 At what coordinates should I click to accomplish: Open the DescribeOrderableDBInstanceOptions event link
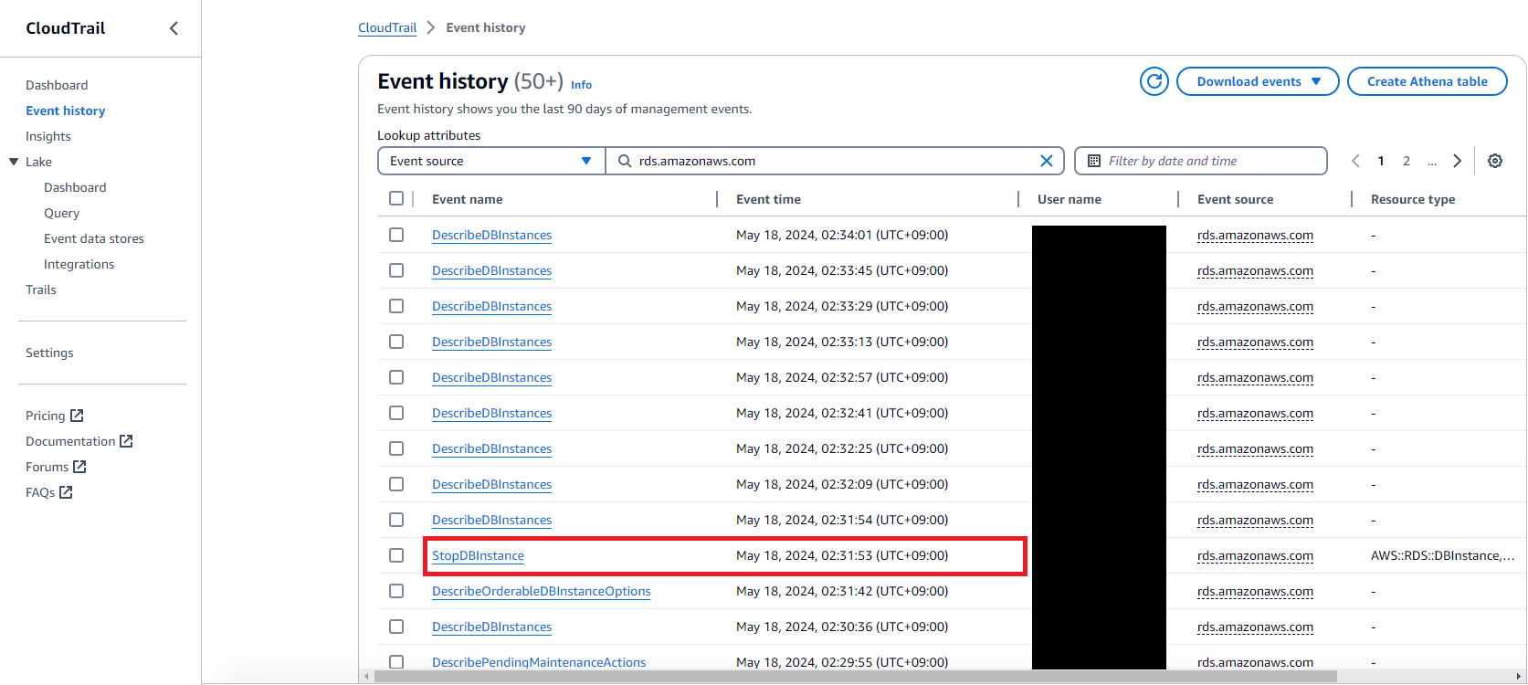tap(542, 591)
